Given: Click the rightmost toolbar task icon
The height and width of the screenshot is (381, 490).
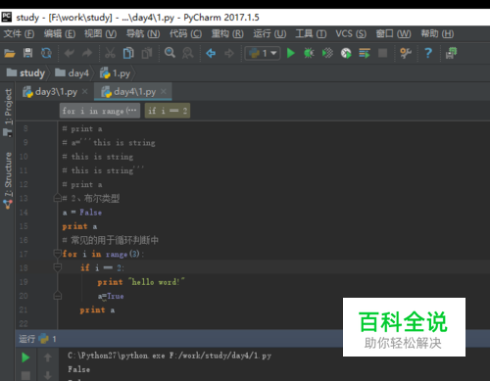Looking at the screenshot, I should click(451, 53).
